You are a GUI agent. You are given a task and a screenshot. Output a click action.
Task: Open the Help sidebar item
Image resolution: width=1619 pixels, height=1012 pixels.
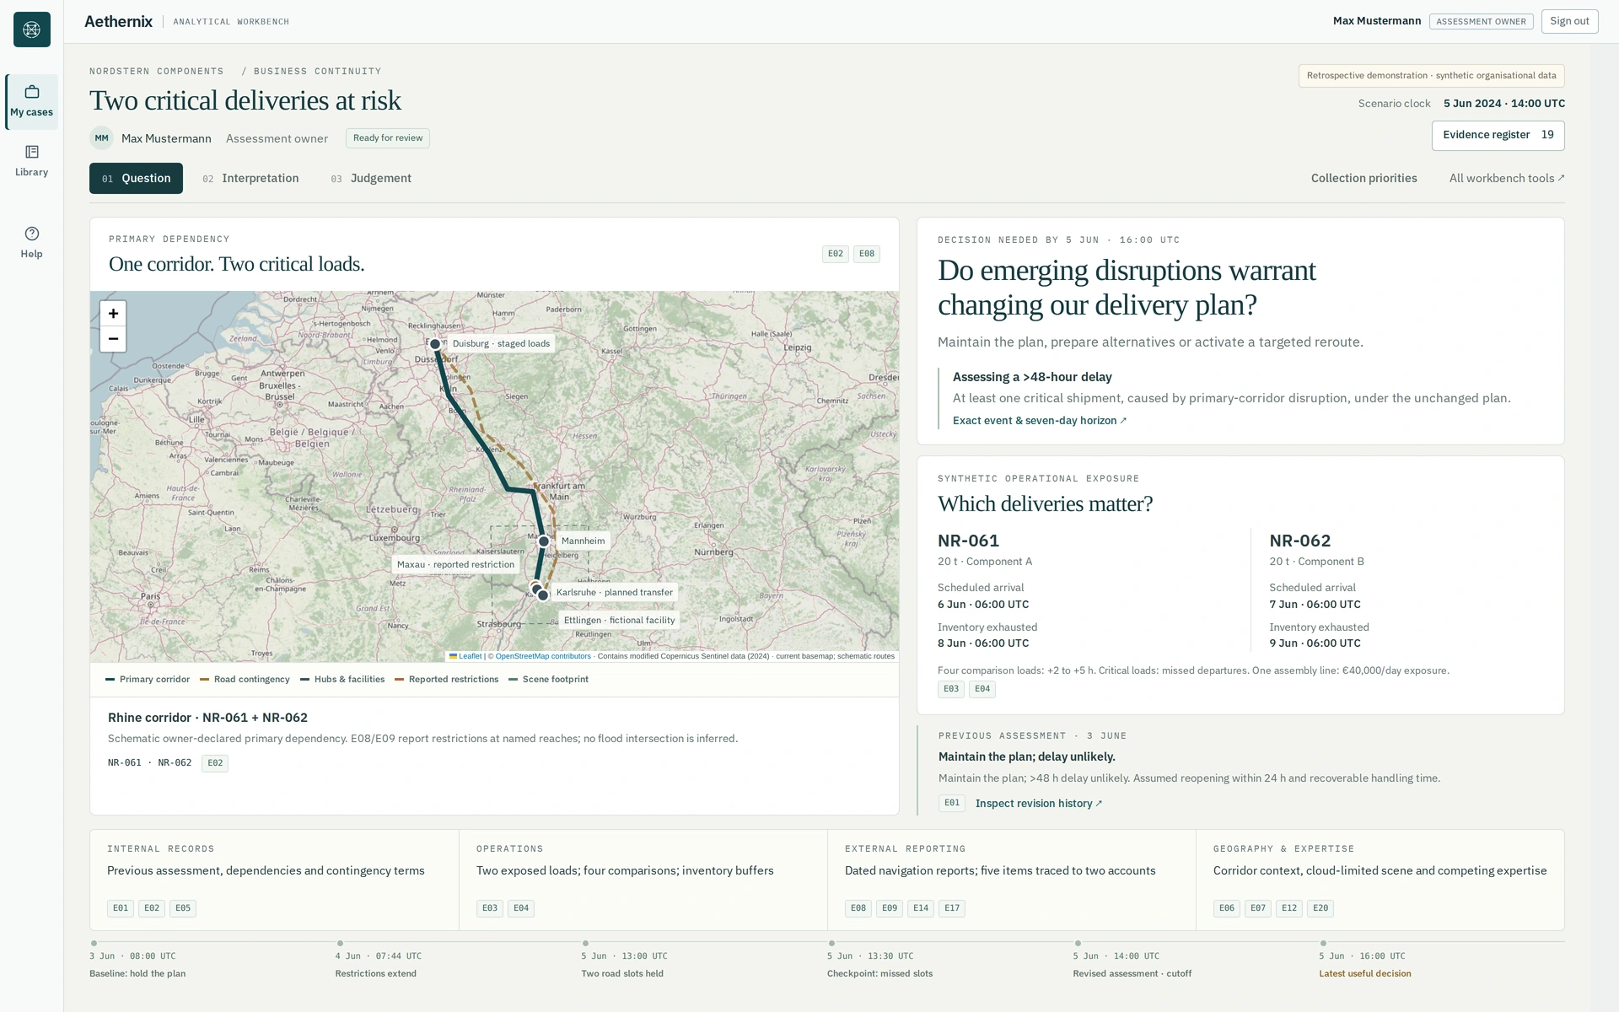pyautogui.click(x=32, y=243)
